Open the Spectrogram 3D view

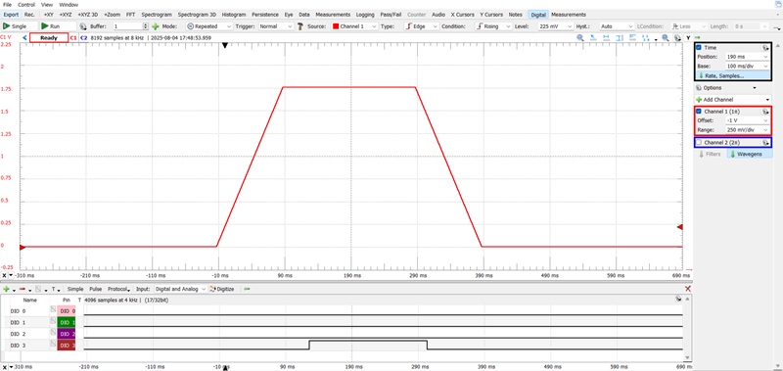pos(198,15)
